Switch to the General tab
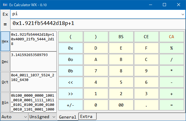186x121 pixels. [68, 117]
